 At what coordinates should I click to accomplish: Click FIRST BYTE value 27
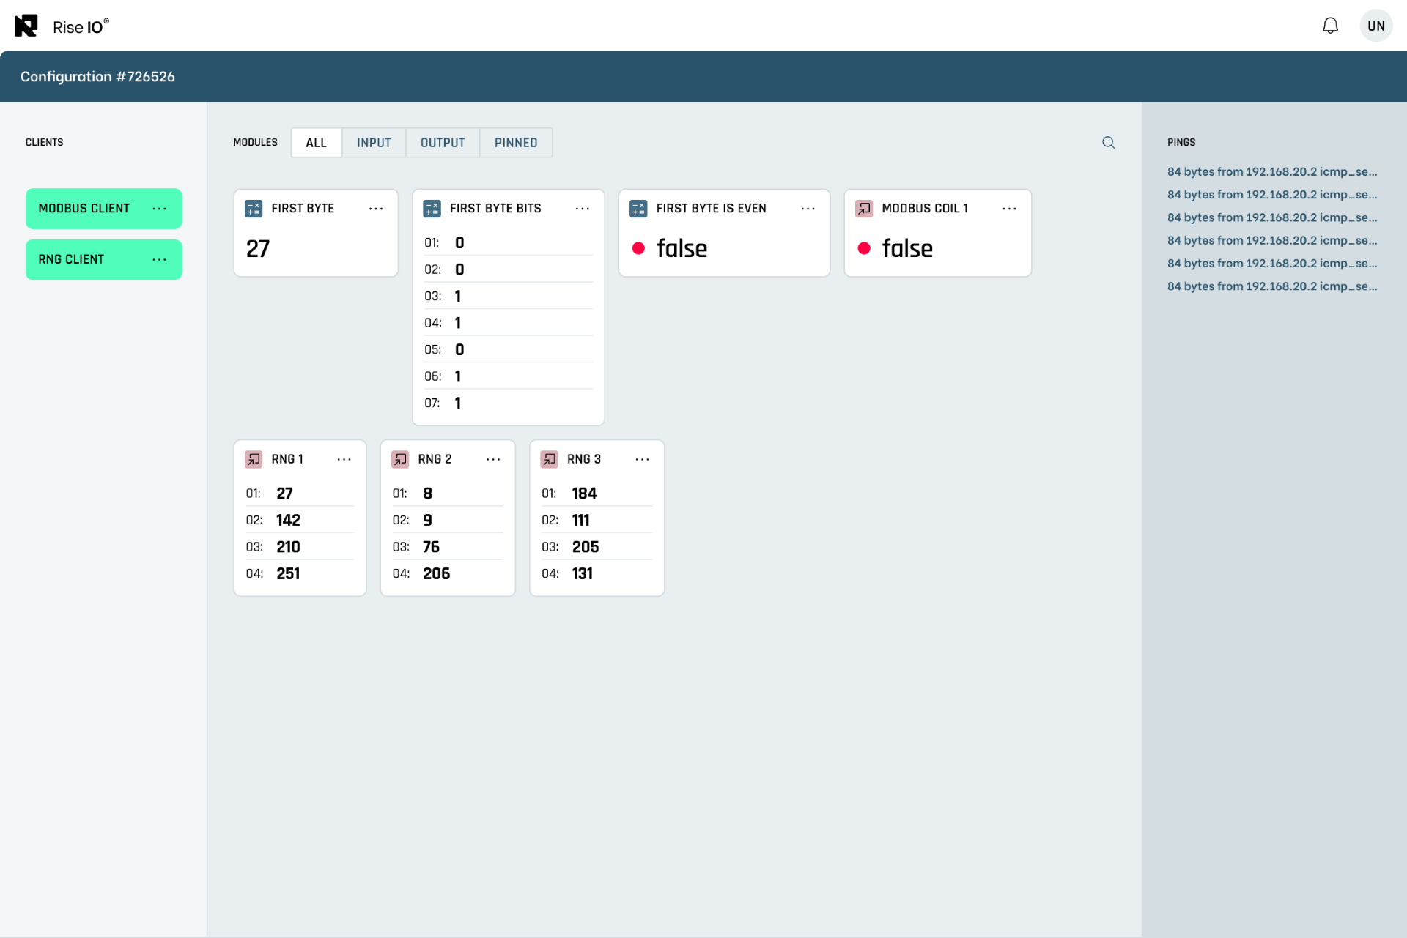coord(258,249)
